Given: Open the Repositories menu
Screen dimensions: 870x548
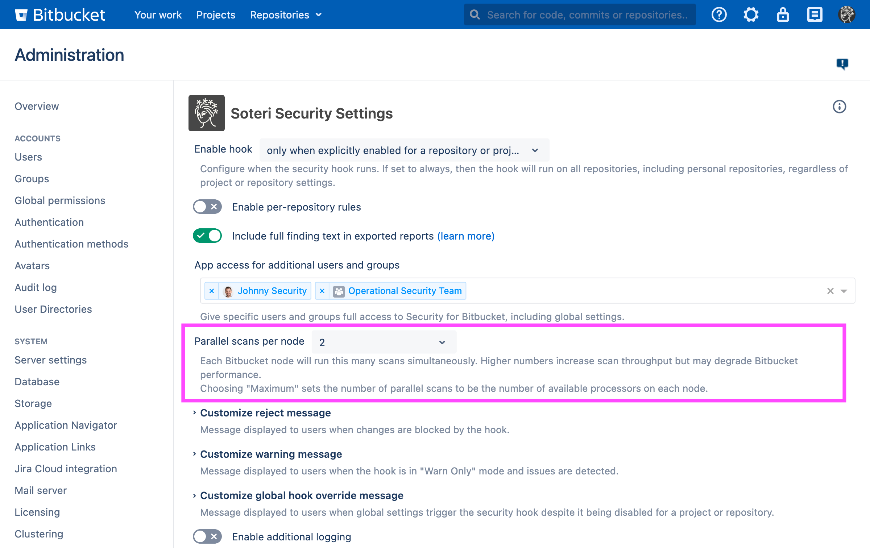Looking at the screenshot, I should pos(286,15).
